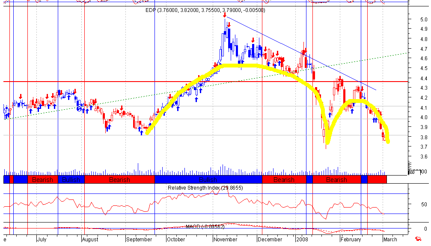Select the short Bullish band in late July
Image resolution: width=431 pixels, height=246 pixels.
(71, 180)
